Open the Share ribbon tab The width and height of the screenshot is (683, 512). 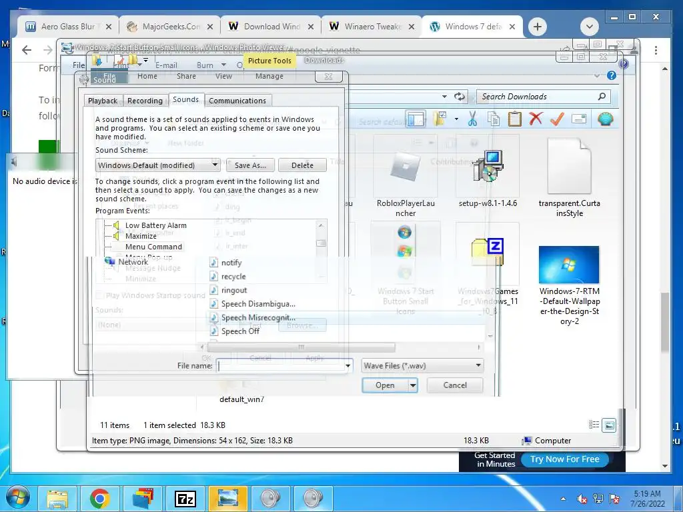coord(186,76)
